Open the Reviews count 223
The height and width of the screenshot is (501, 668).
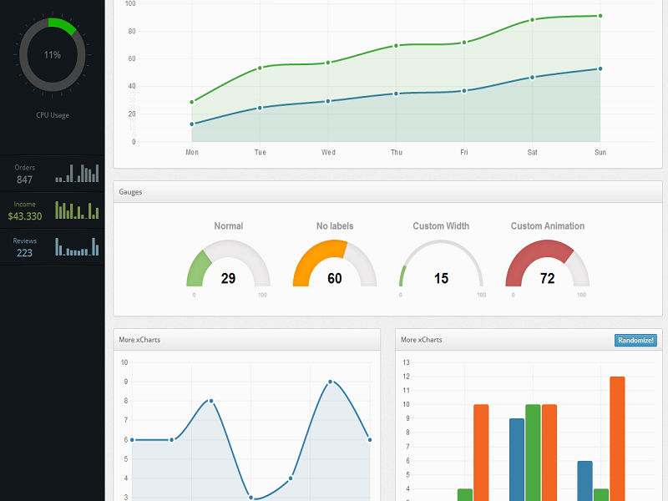coord(24,253)
